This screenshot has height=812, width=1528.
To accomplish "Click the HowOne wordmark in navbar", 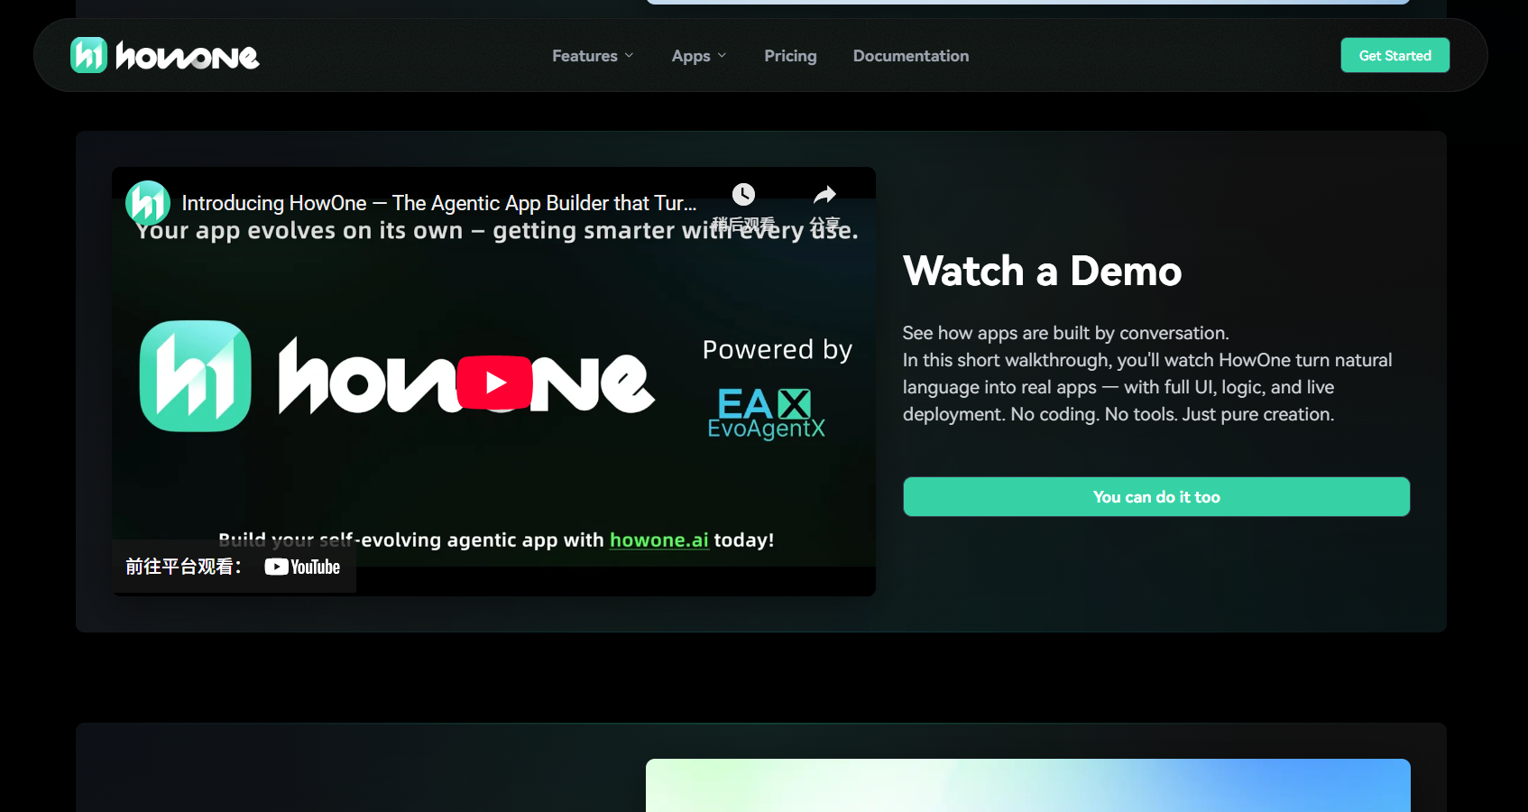I will coord(188,57).
